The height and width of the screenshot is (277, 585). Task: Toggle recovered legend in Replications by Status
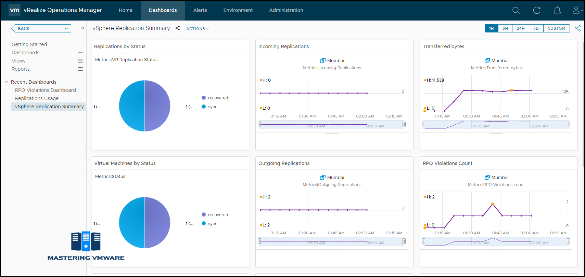(x=215, y=98)
